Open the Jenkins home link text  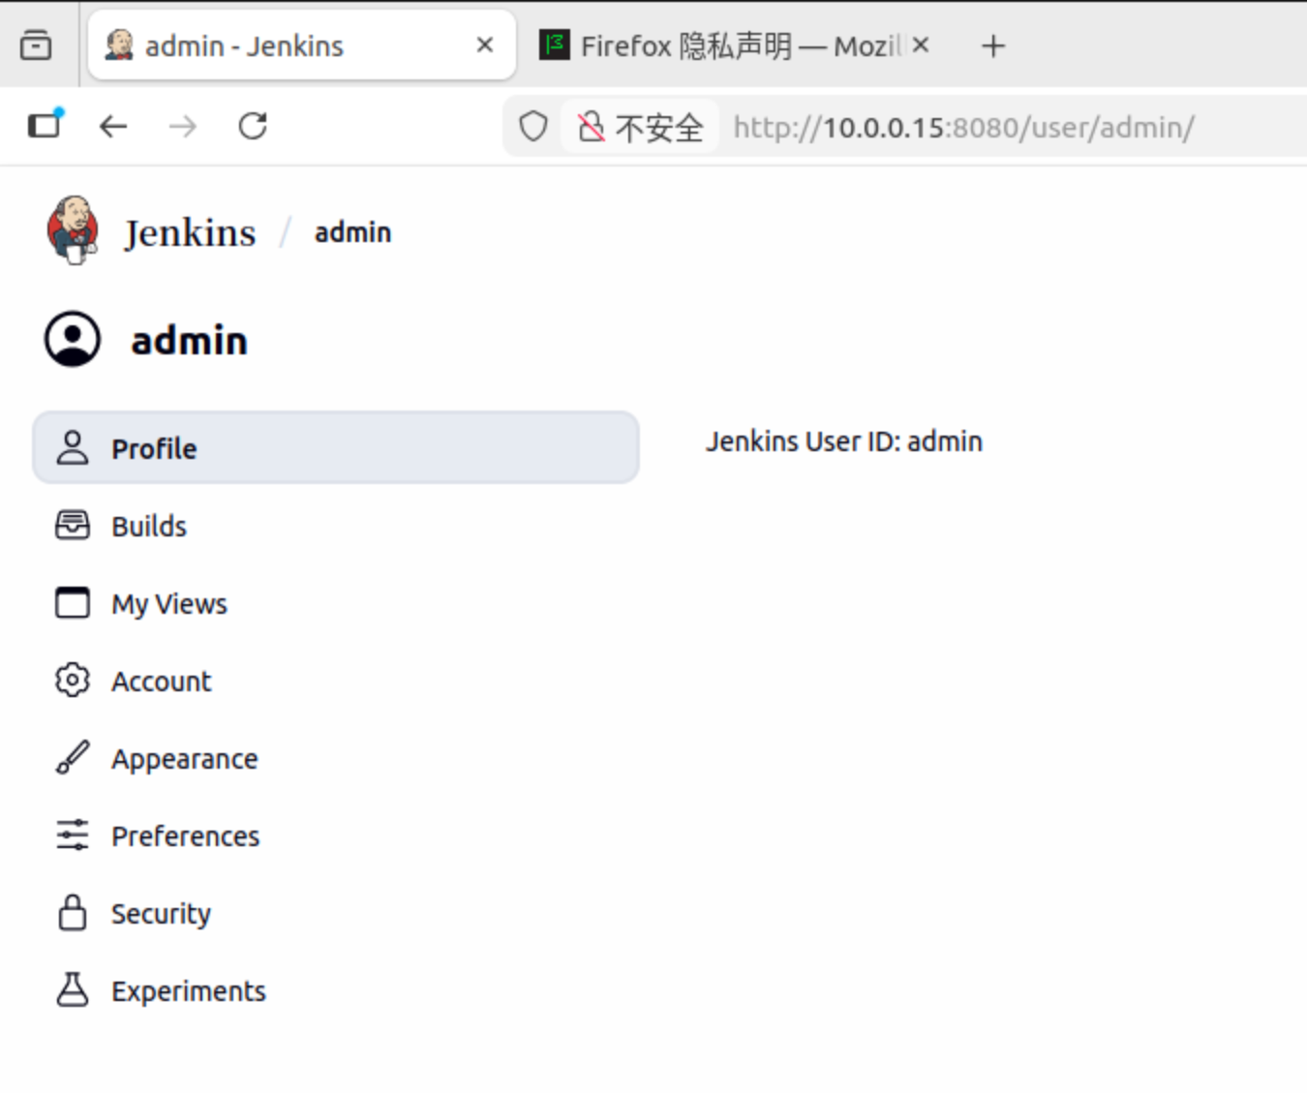(x=190, y=233)
